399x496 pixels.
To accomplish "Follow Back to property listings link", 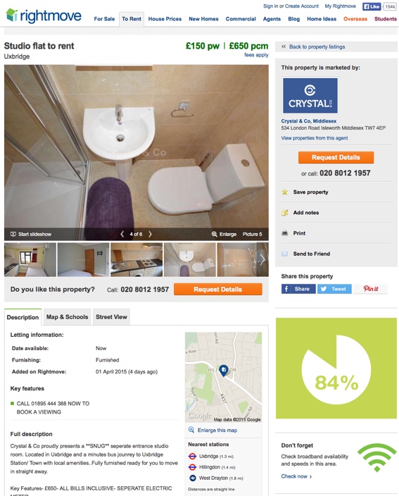I will (x=317, y=46).
